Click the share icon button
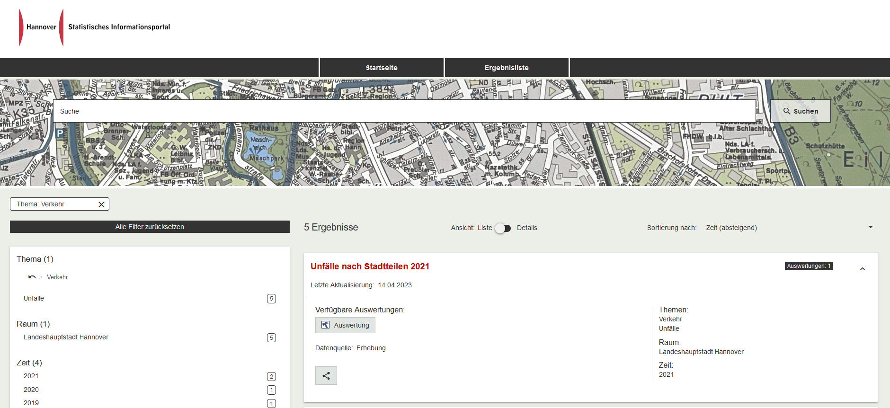This screenshot has height=408, width=890. pos(326,376)
